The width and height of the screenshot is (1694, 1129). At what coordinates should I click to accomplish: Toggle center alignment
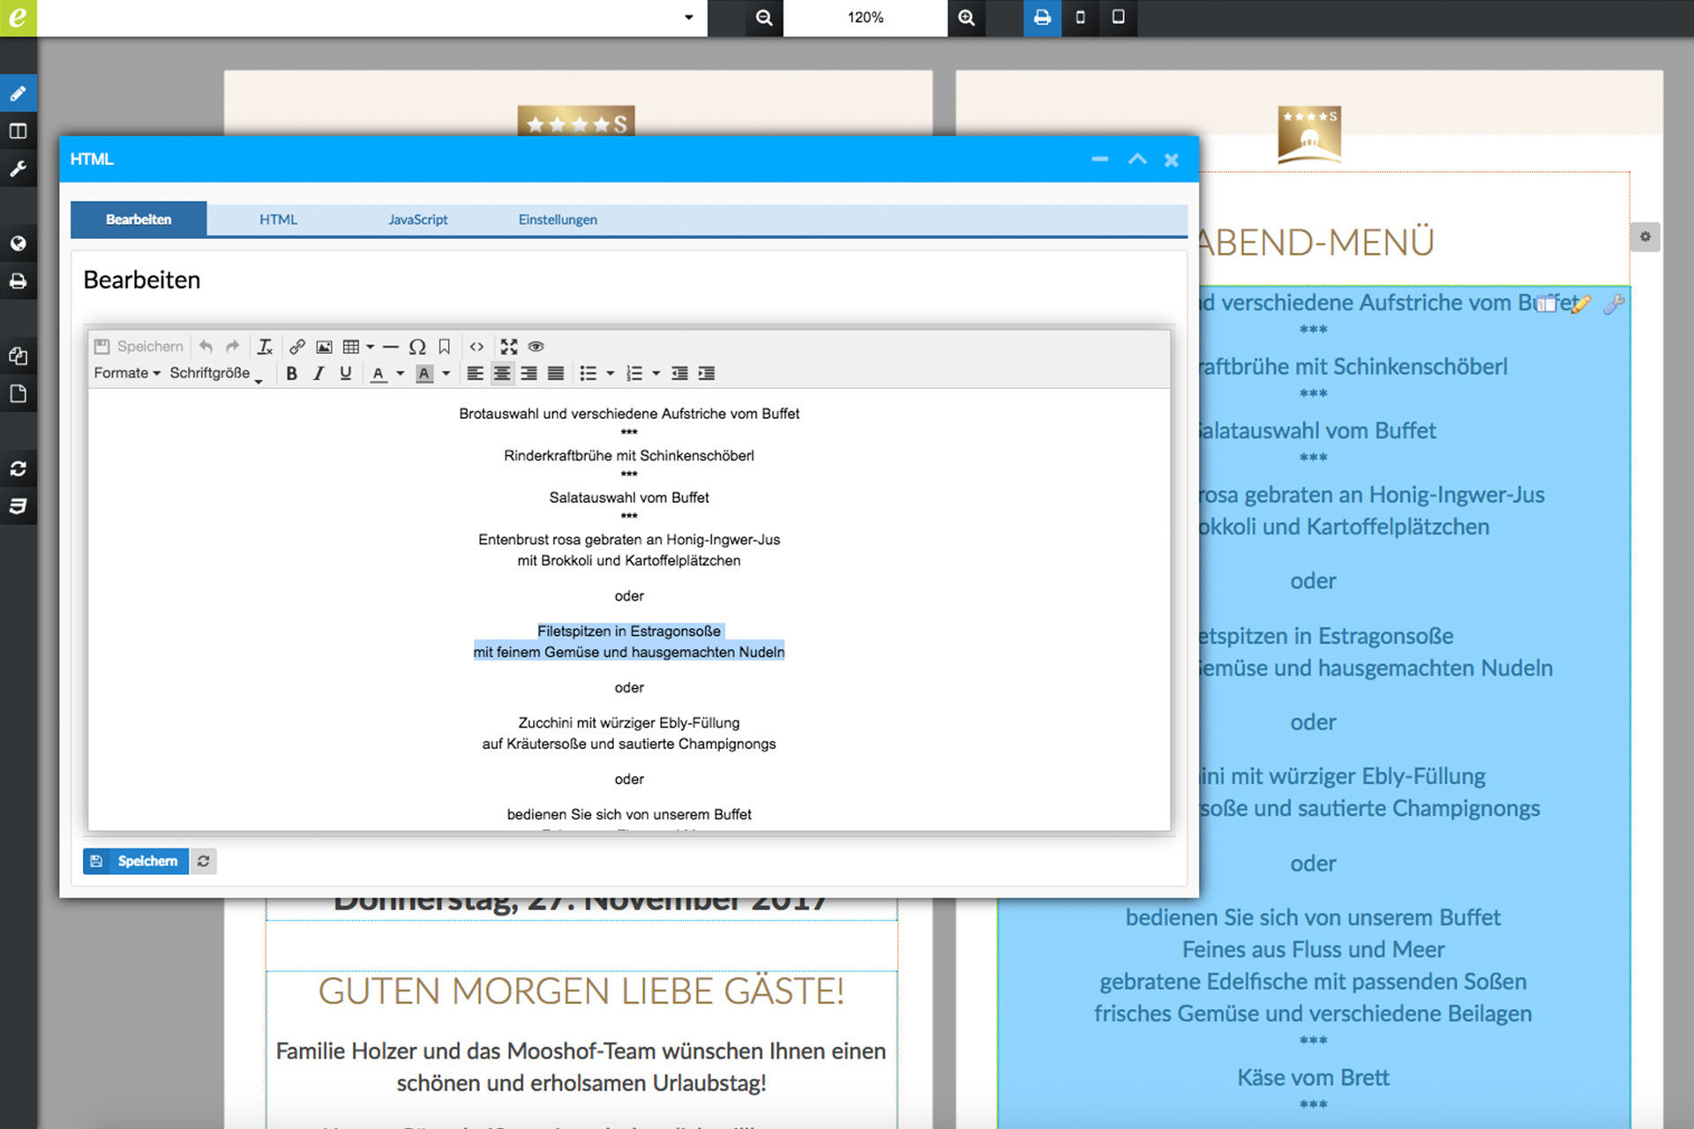point(502,374)
